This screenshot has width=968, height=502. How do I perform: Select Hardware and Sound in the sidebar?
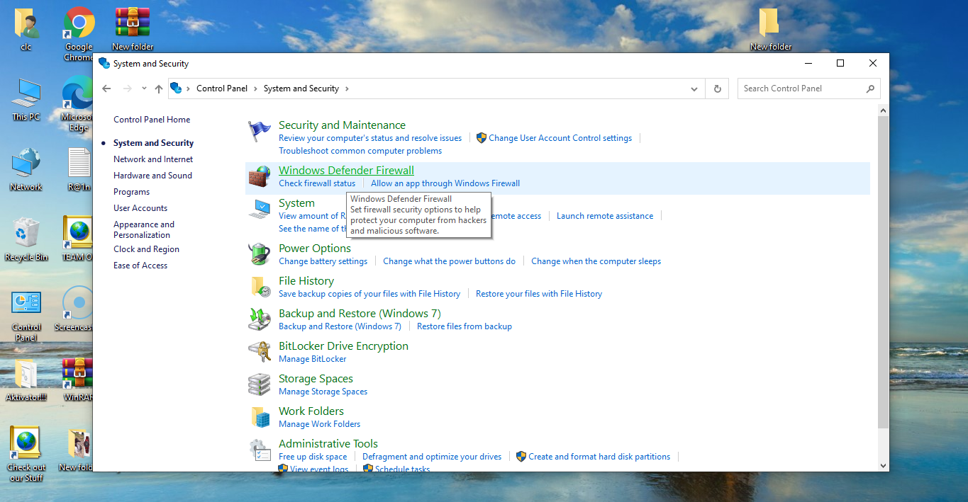152,175
